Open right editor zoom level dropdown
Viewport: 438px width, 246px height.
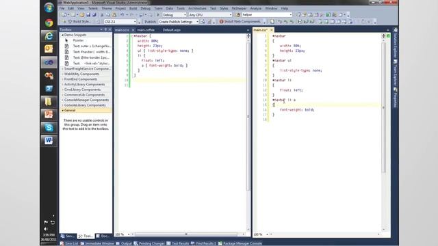click(x=261, y=234)
